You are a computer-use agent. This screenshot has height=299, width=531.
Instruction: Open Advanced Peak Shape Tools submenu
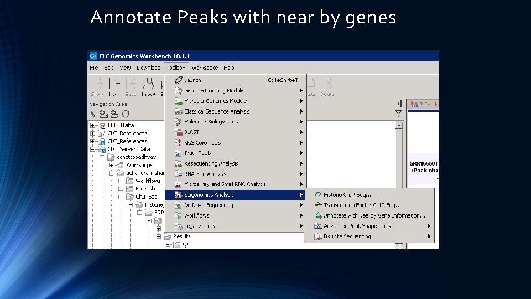coord(369,226)
